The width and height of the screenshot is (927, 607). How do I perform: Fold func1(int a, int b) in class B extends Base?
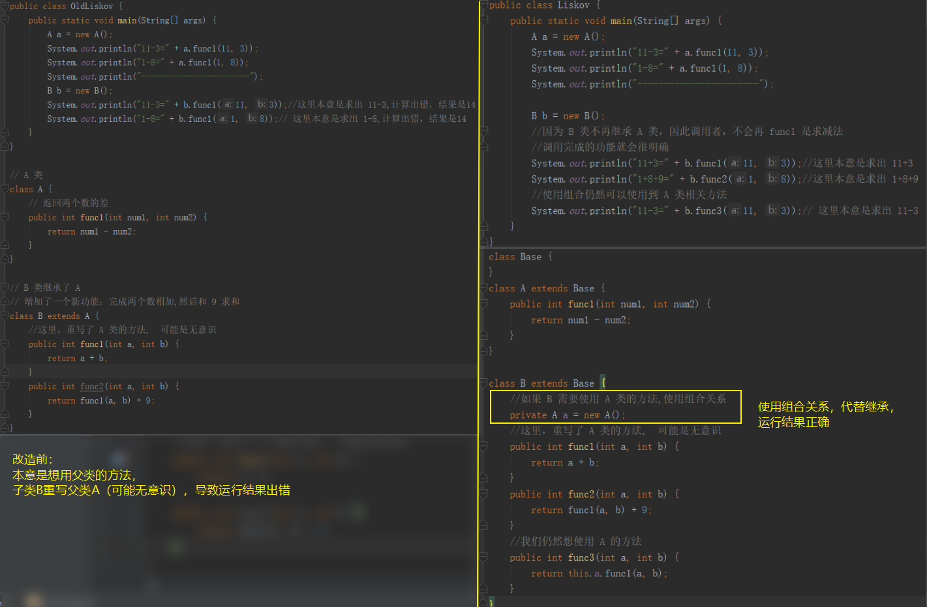pyautogui.click(x=484, y=447)
